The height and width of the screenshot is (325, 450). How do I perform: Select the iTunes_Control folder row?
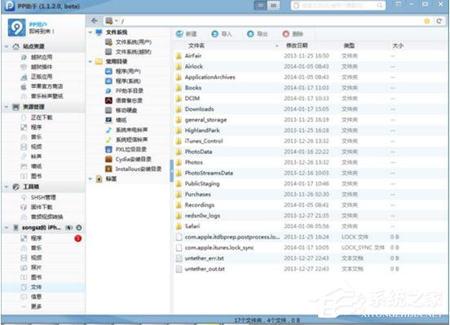tap(310, 141)
